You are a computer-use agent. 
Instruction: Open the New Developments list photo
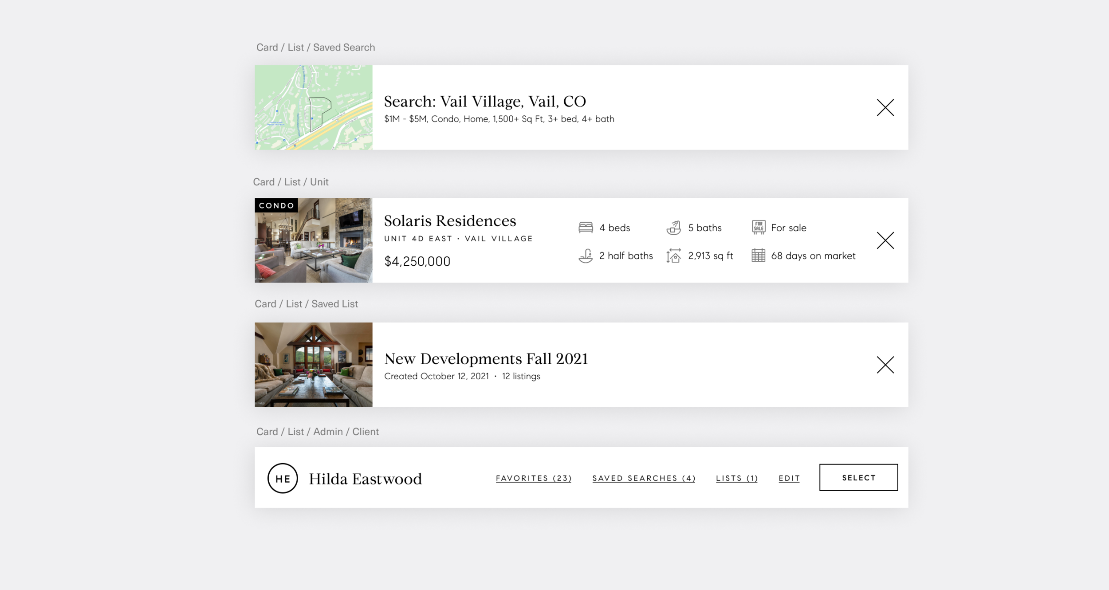(313, 365)
